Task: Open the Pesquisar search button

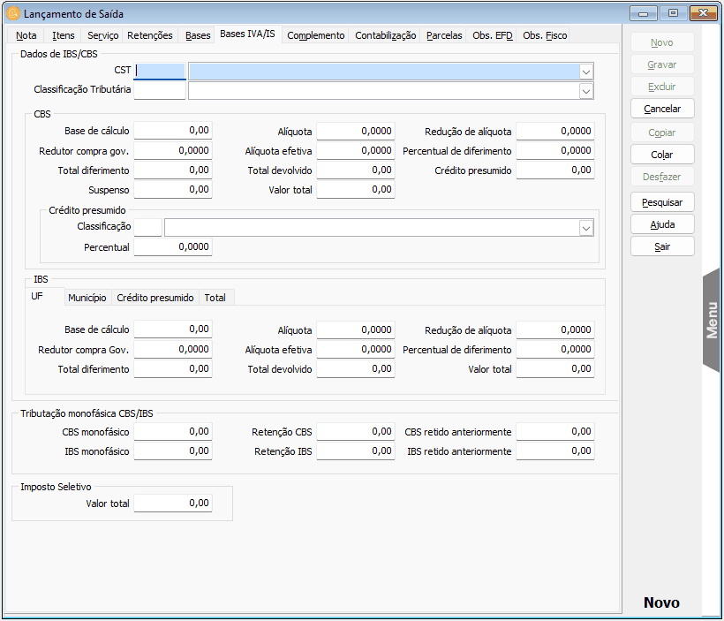Action: 662,202
